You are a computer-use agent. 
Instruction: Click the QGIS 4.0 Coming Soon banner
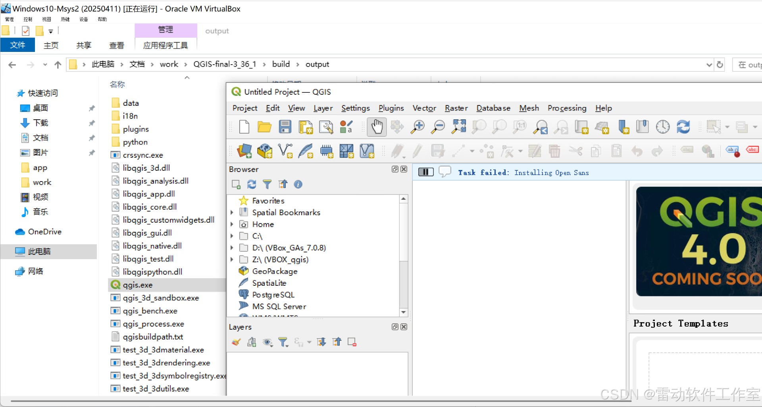click(698, 241)
